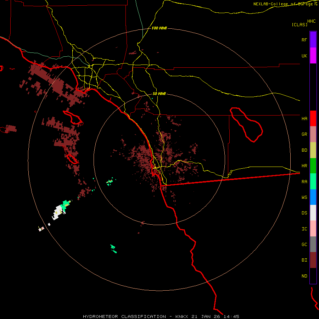
Task: Click the GR pink-brown legend swatch
Action: pyautogui.click(x=313, y=134)
